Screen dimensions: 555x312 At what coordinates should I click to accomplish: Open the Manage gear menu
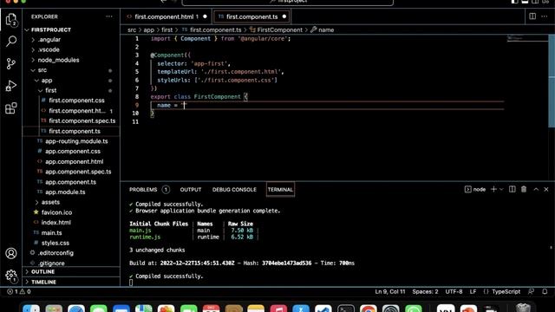(11, 276)
